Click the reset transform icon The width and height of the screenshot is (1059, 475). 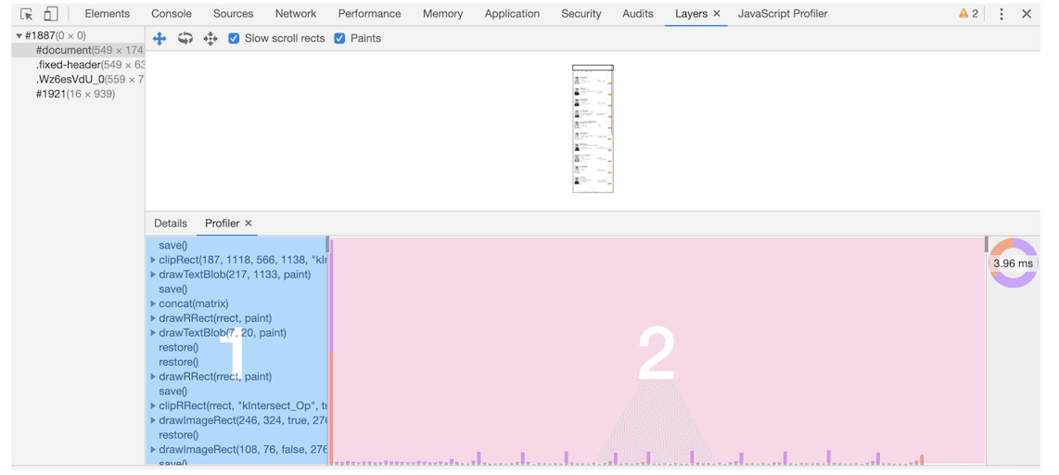pyautogui.click(x=211, y=38)
